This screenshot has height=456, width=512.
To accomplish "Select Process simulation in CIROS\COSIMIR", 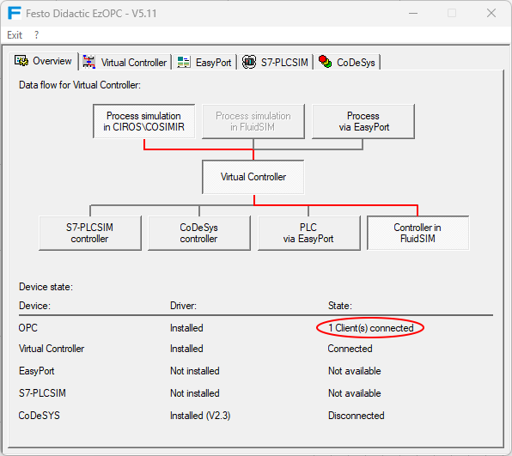I will click(144, 121).
